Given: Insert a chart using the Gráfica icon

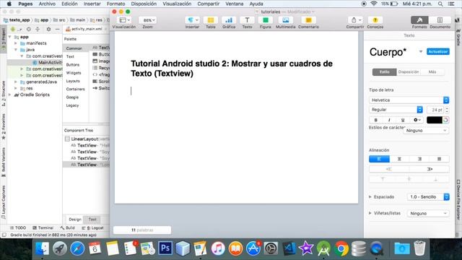Looking at the screenshot, I should click(x=229, y=20).
